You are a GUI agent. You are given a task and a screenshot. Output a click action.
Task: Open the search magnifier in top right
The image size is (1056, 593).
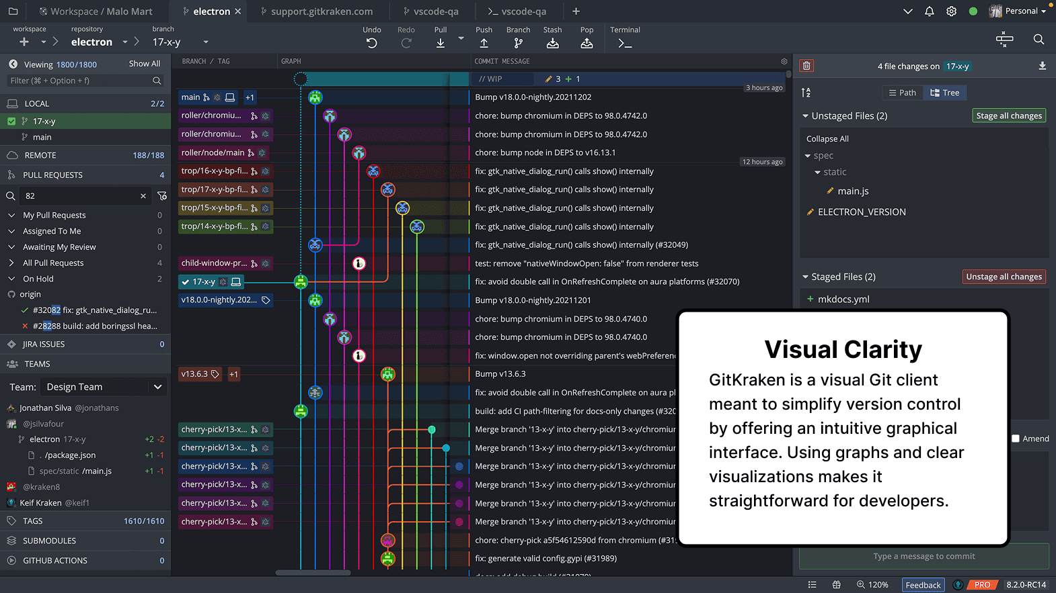(1039, 40)
